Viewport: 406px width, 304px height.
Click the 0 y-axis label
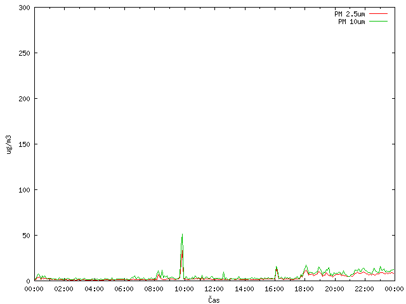28,281
